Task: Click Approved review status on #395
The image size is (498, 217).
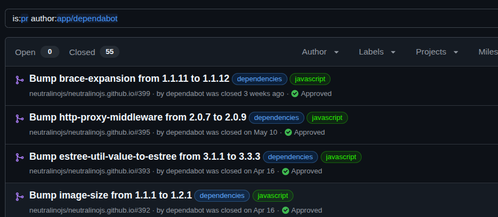Action: 309,132
